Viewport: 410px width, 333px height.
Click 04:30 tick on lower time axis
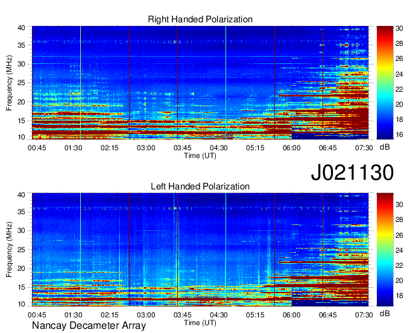[x=219, y=315]
